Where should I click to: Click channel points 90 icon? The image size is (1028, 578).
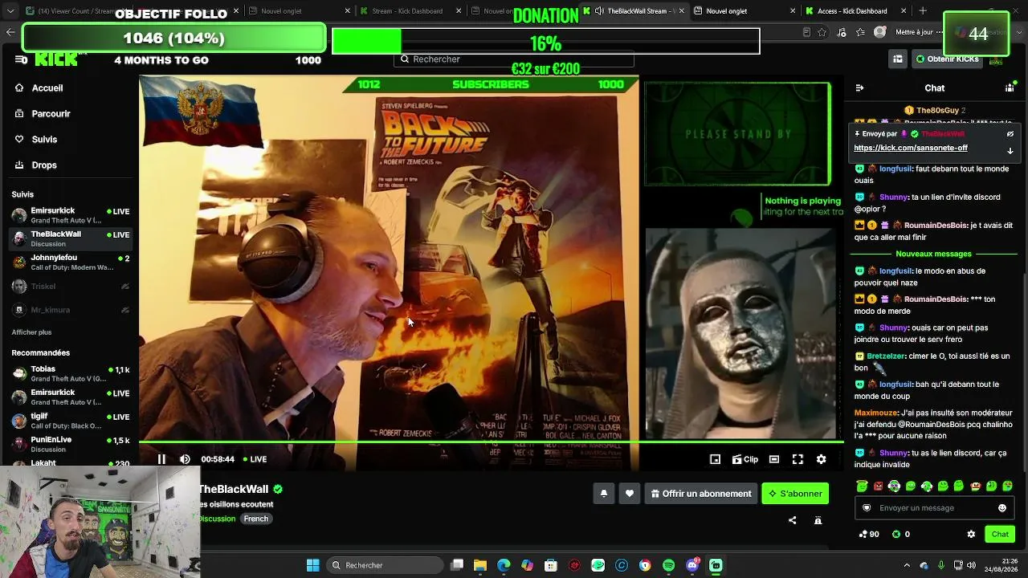[863, 534]
